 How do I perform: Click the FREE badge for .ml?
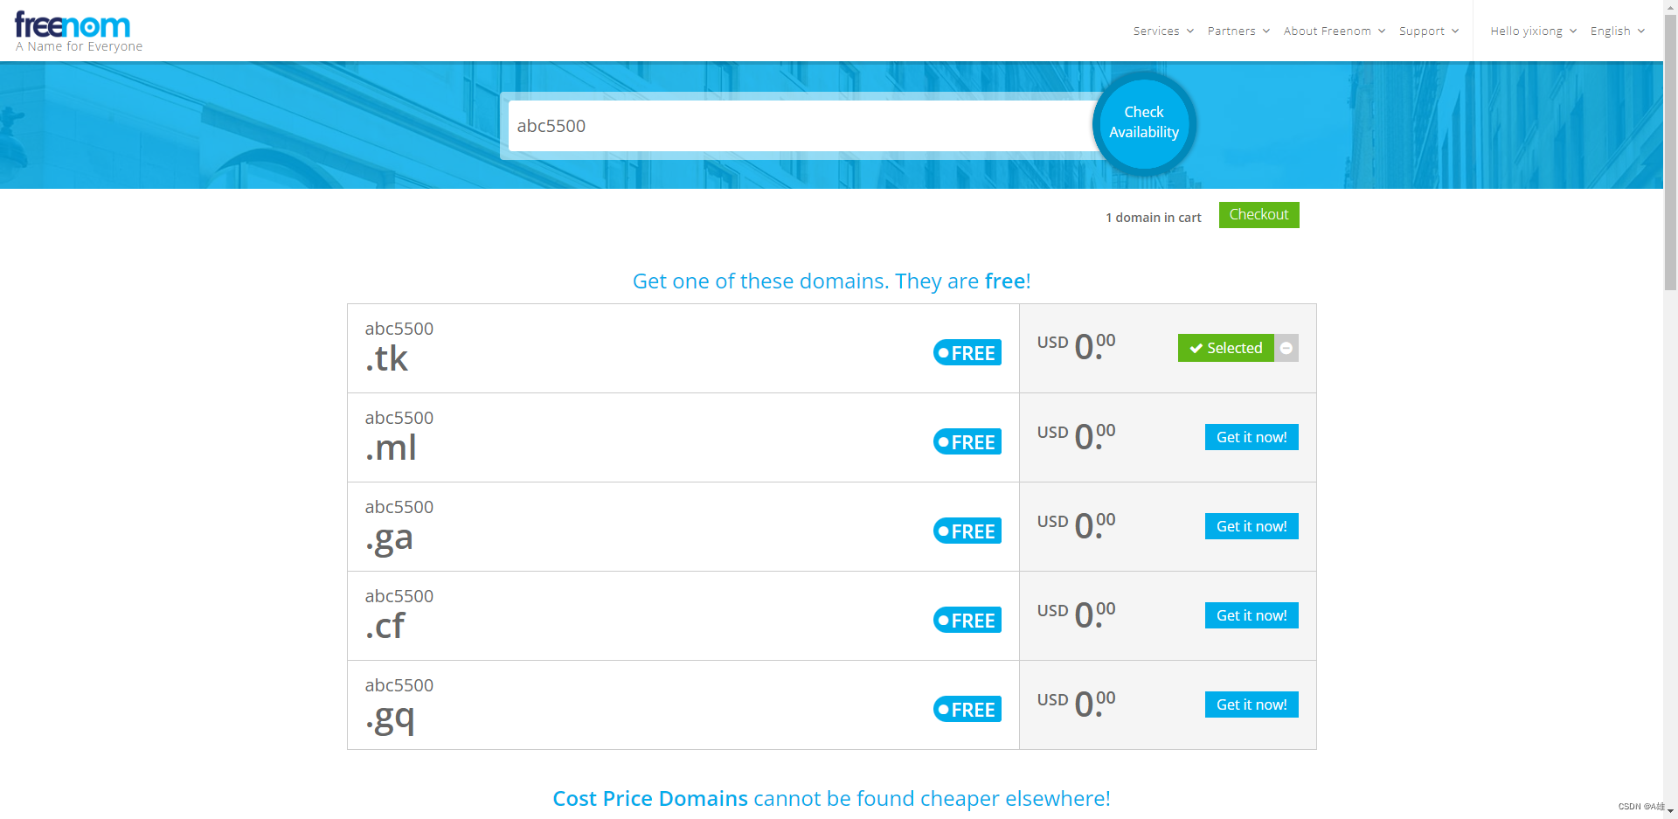tap(967, 441)
